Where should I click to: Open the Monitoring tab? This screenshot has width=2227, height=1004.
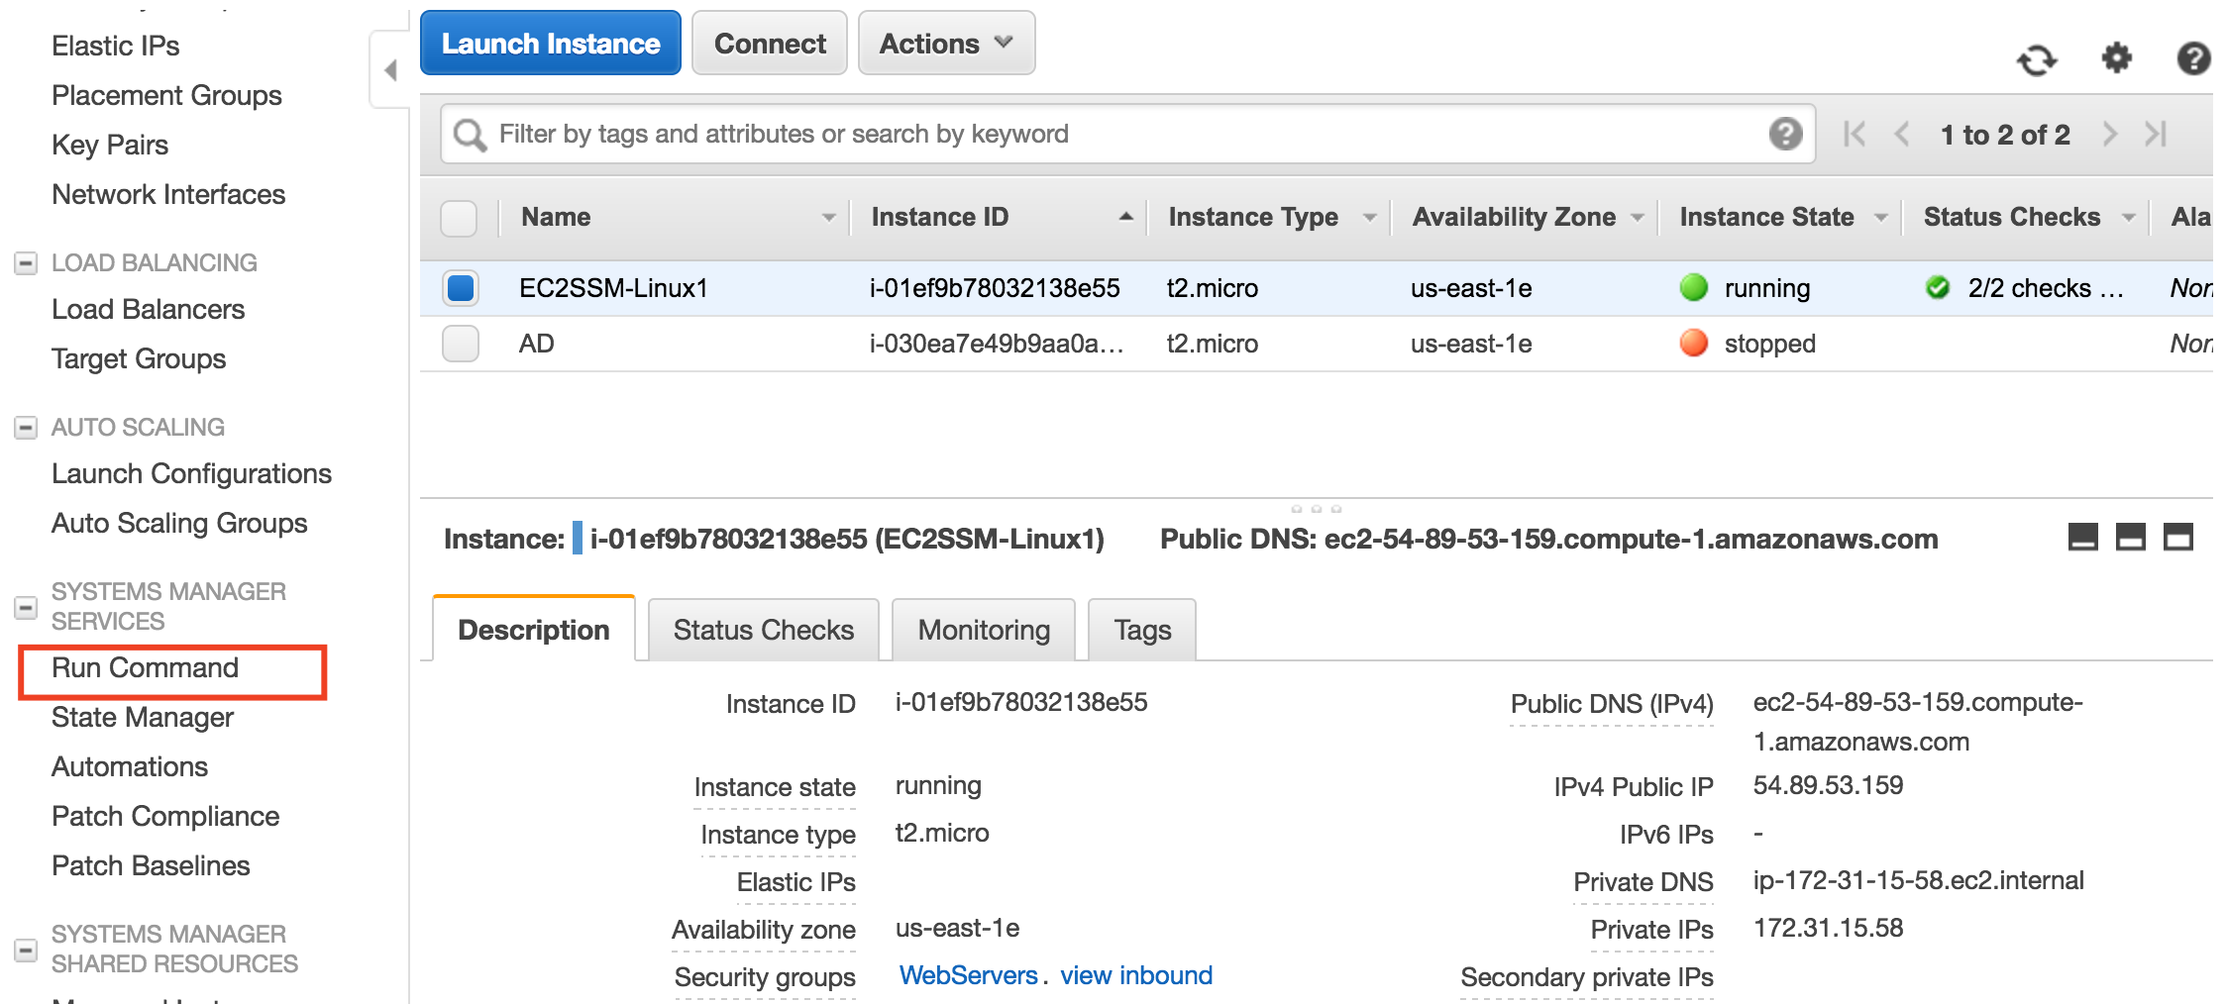[x=984, y=630]
